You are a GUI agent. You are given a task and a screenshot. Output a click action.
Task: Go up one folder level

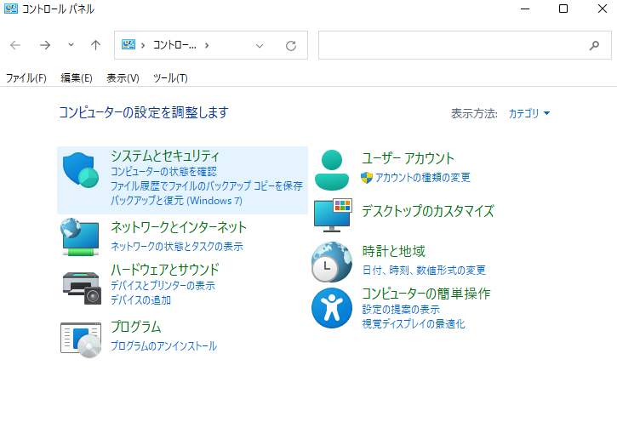click(x=95, y=46)
